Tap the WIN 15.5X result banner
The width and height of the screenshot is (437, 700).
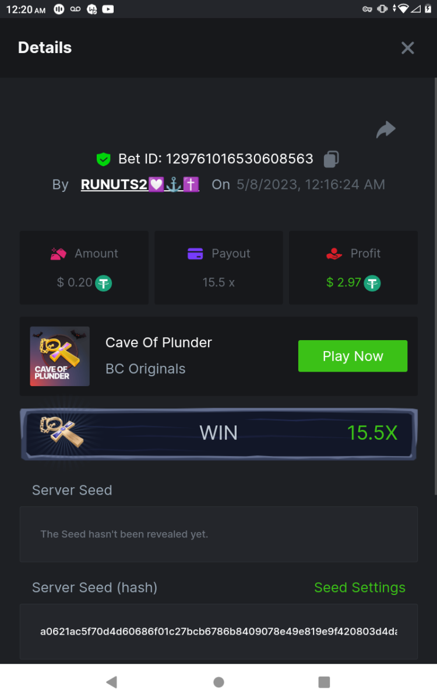218,433
